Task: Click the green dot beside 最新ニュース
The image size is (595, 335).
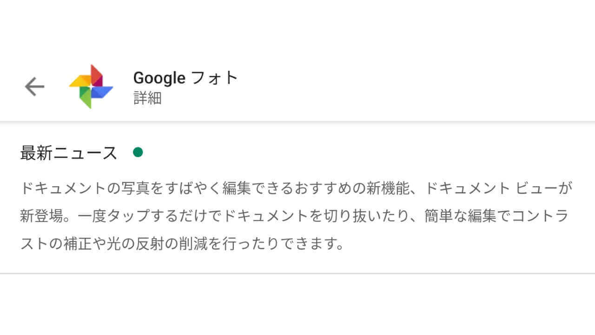Action: [138, 152]
